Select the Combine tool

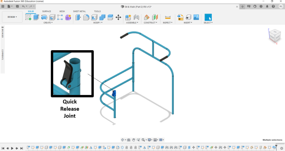pos(102,17)
